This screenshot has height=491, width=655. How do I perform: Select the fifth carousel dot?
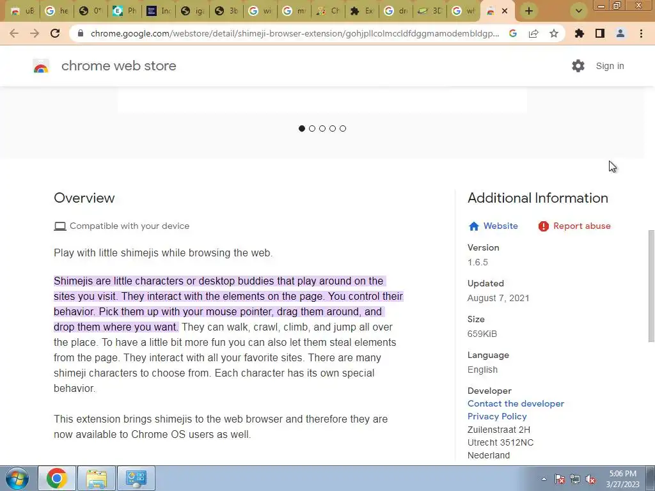click(x=343, y=129)
